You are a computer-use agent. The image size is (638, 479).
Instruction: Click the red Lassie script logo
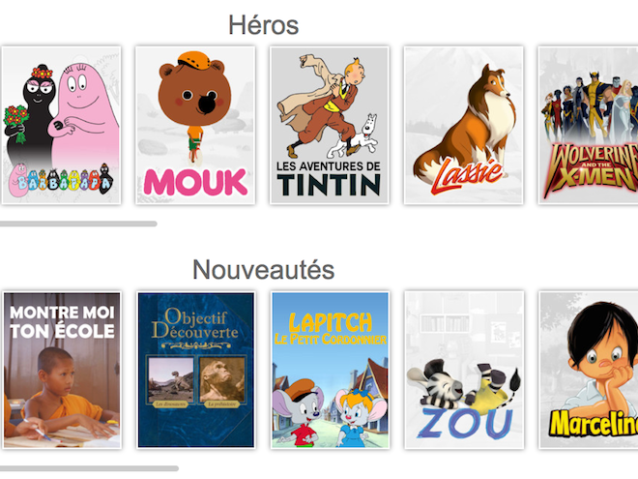coord(468,175)
